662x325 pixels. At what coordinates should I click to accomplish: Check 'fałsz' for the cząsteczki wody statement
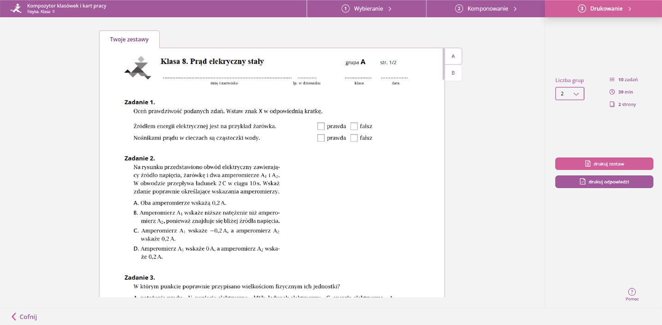(x=354, y=138)
